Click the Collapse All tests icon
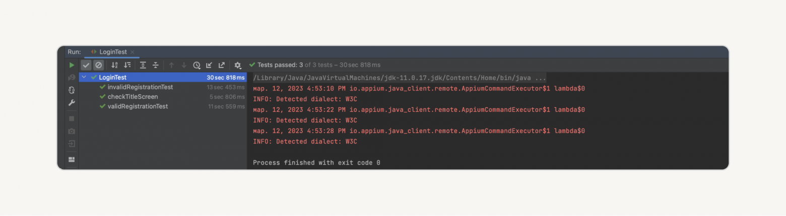 (156, 65)
